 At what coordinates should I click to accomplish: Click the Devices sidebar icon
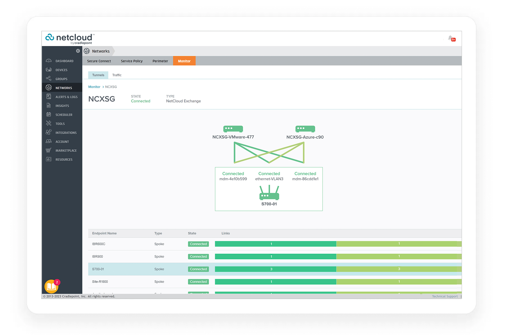[x=49, y=70]
